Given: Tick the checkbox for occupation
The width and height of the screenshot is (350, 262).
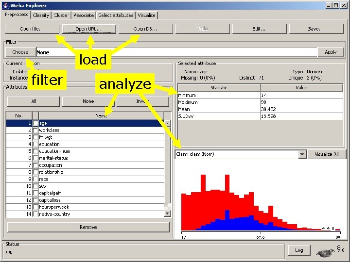Looking at the screenshot, I should point(35,165).
